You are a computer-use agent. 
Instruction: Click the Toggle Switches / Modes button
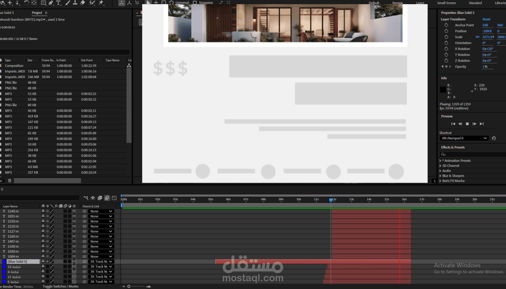tap(60, 286)
